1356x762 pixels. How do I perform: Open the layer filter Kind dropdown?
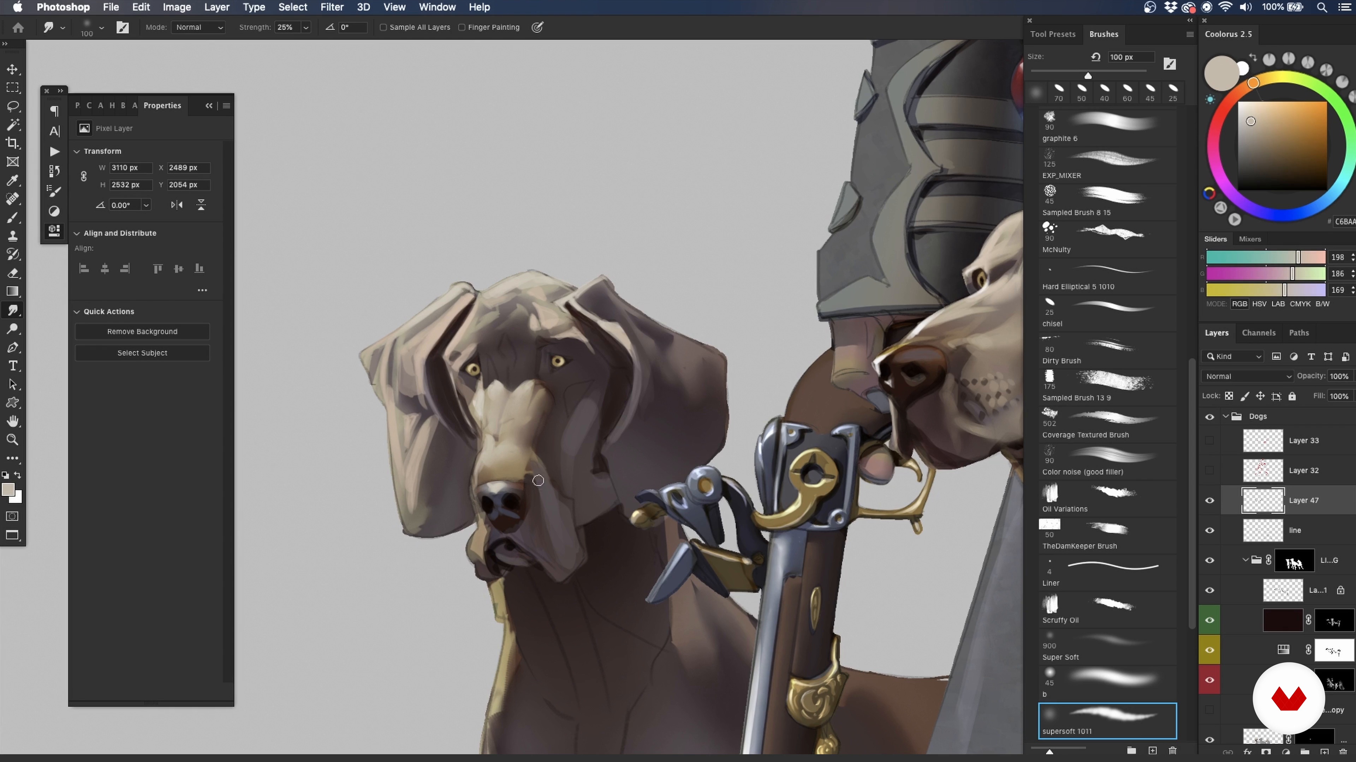(x=1233, y=357)
